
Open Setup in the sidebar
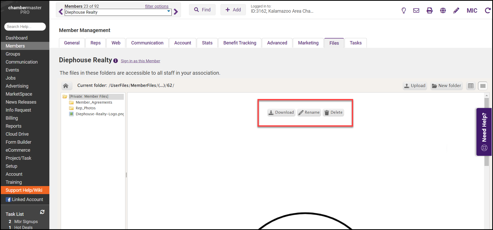pyautogui.click(x=25, y=166)
